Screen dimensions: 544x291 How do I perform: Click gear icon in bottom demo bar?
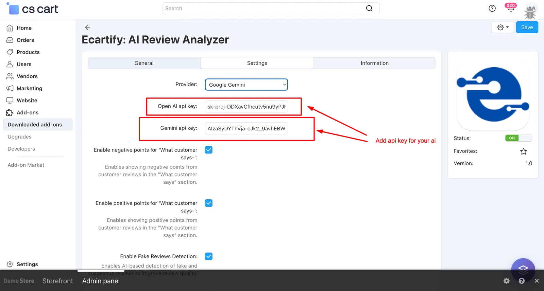(507, 281)
